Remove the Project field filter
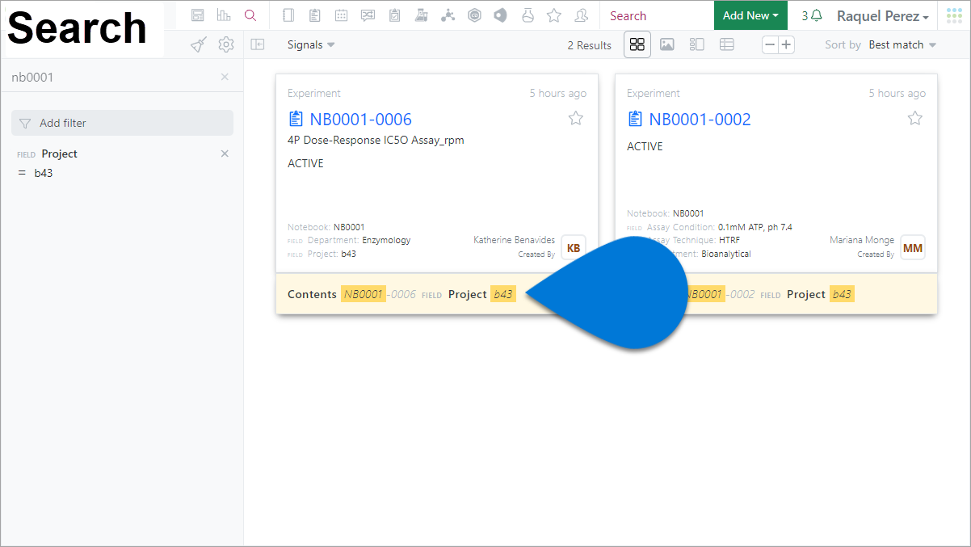Screen dimensions: 971x547 pos(225,154)
